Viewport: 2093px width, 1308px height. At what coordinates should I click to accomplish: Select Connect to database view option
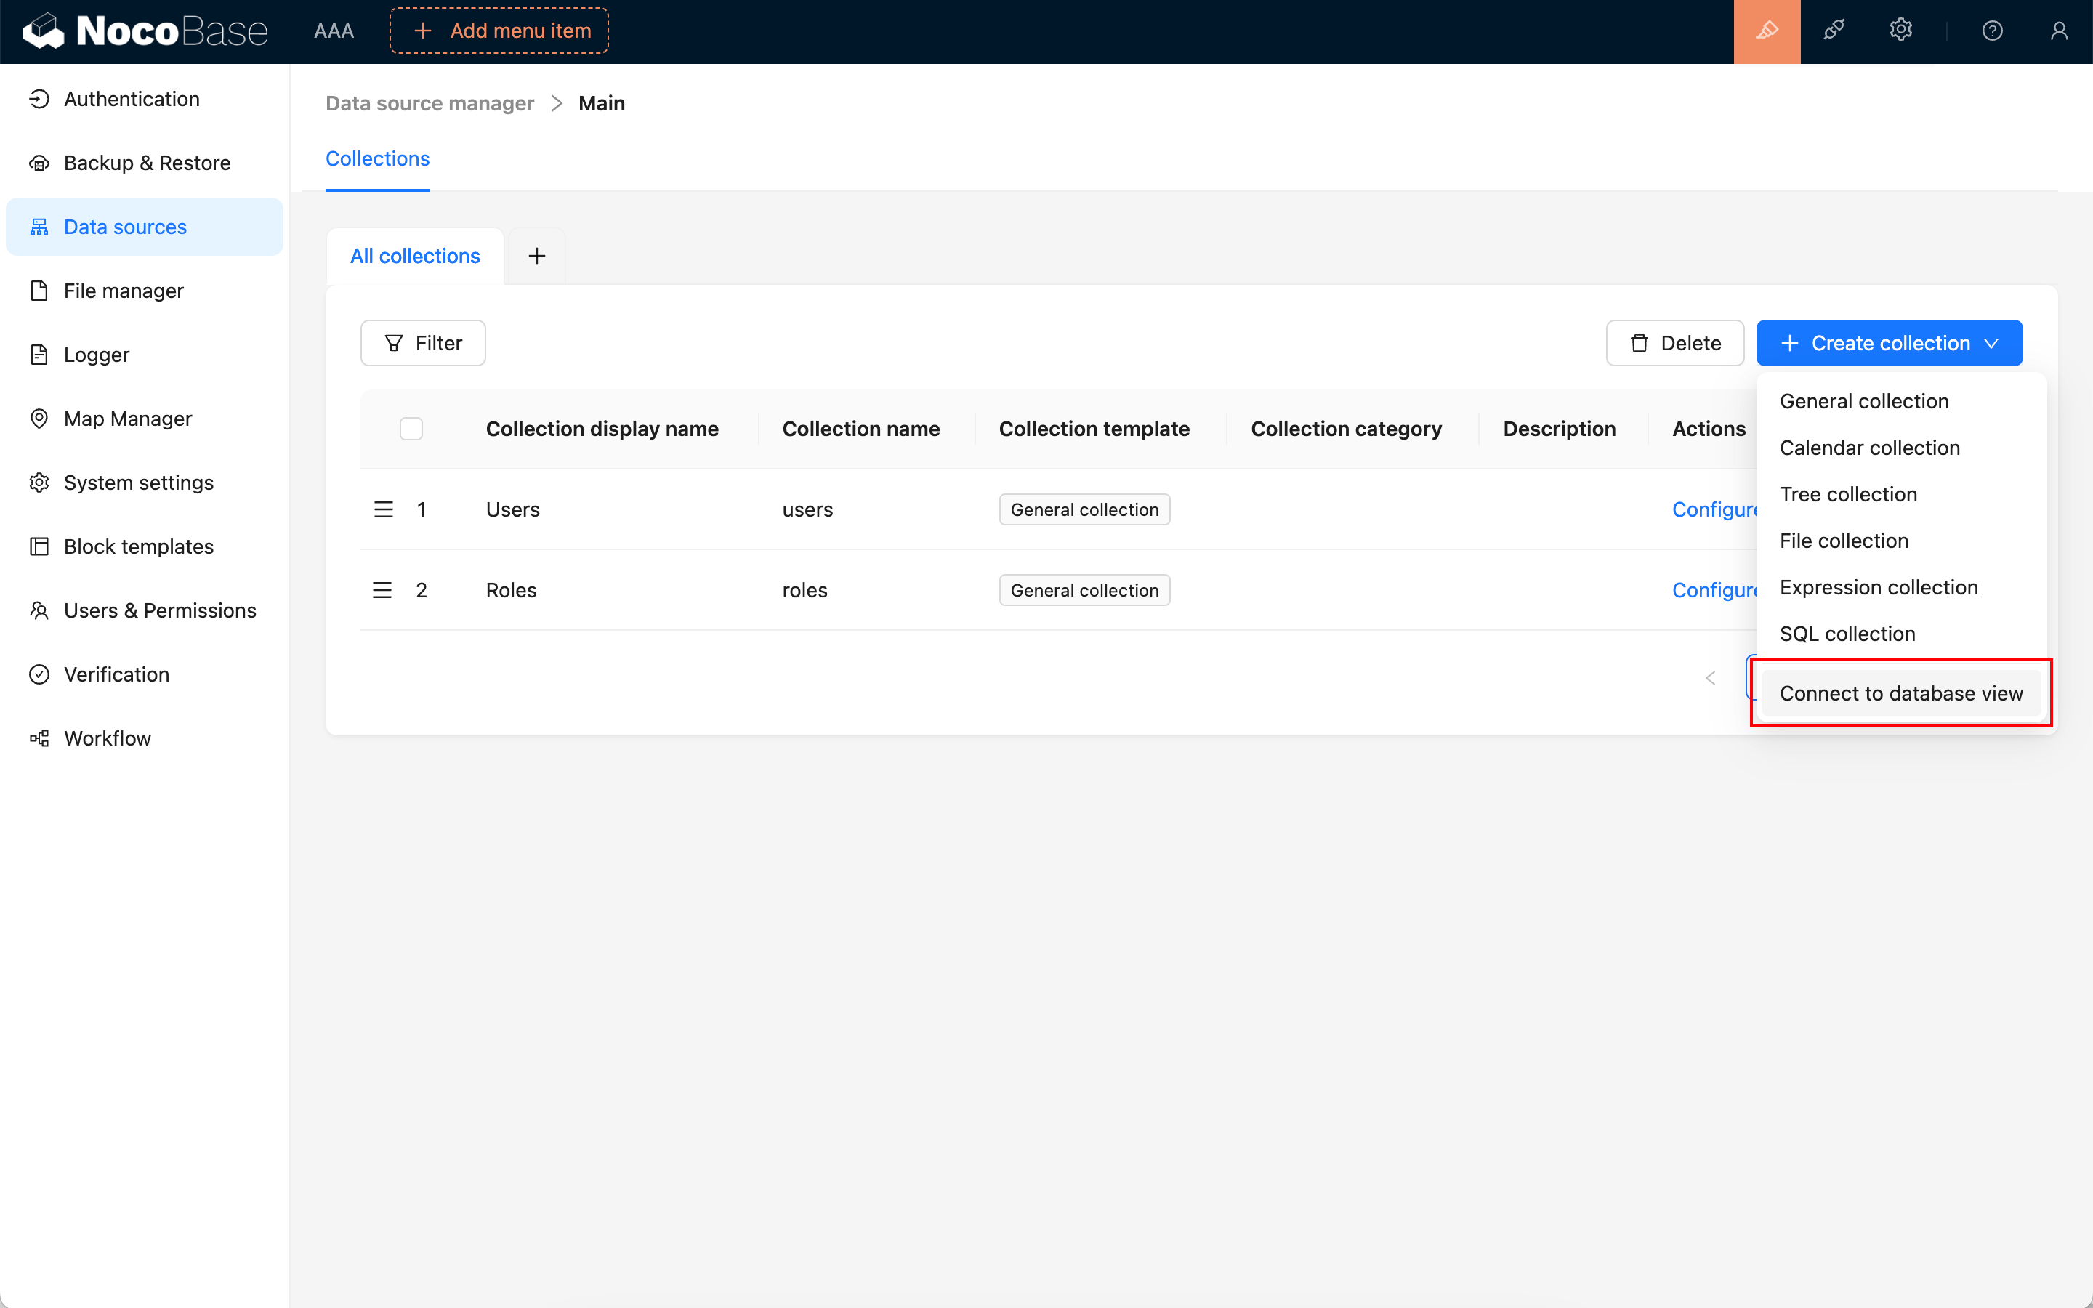[x=1900, y=693]
